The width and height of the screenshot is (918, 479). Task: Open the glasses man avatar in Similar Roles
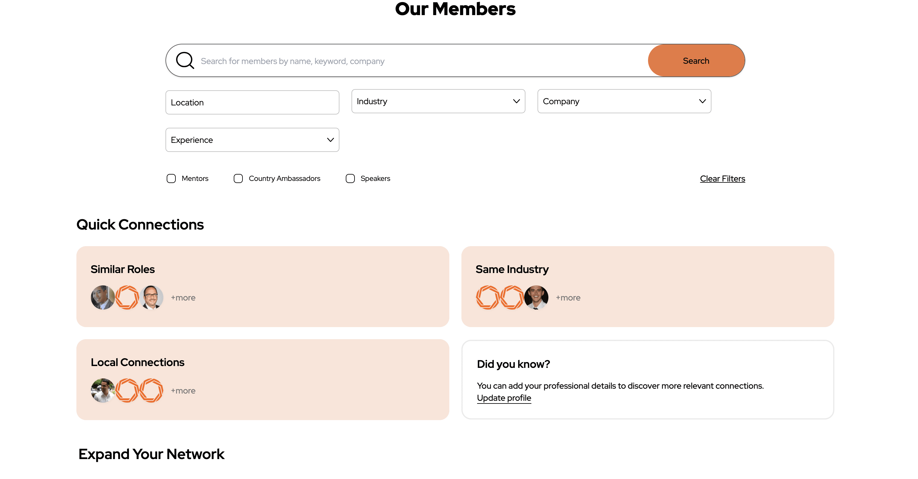click(151, 297)
